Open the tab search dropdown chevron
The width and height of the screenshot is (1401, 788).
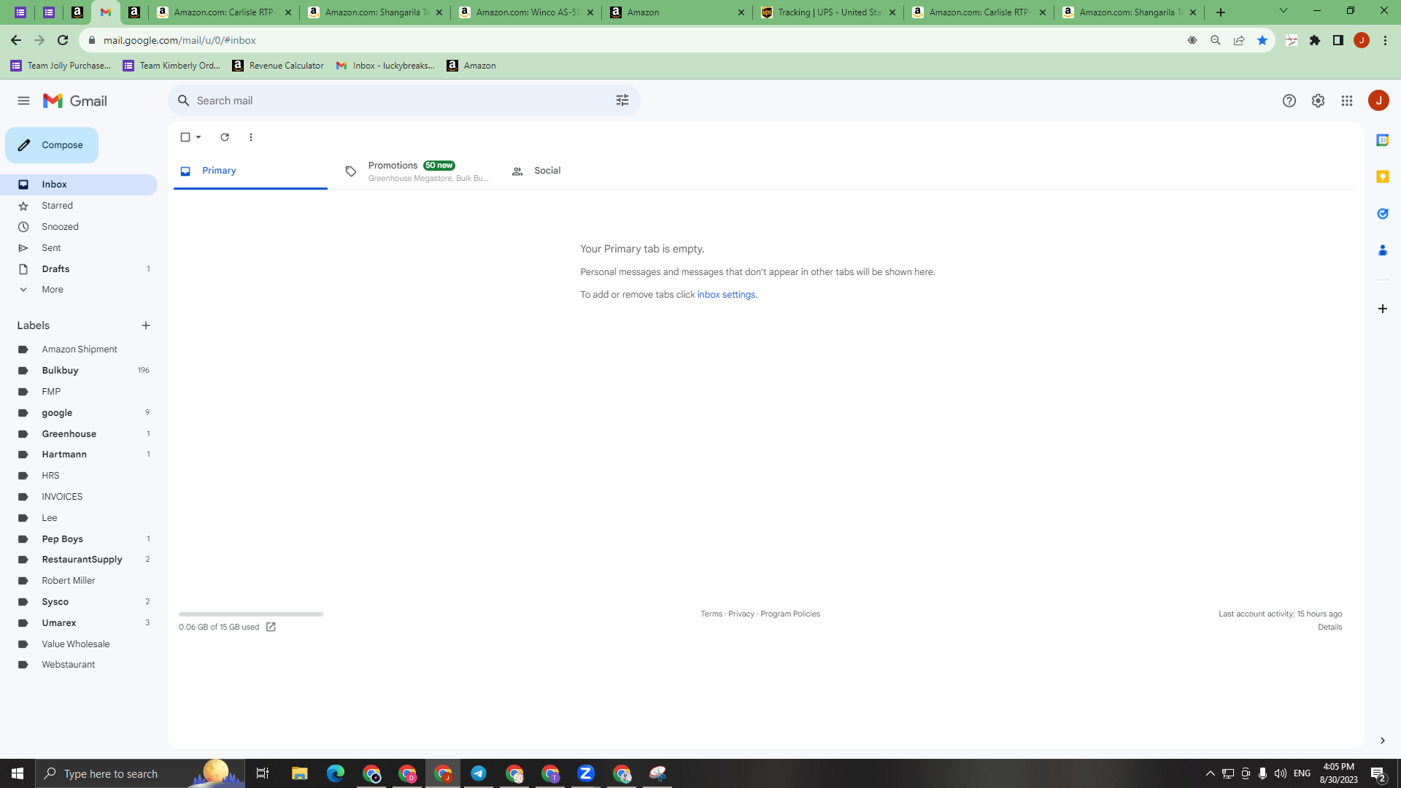click(x=1284, y=11)
